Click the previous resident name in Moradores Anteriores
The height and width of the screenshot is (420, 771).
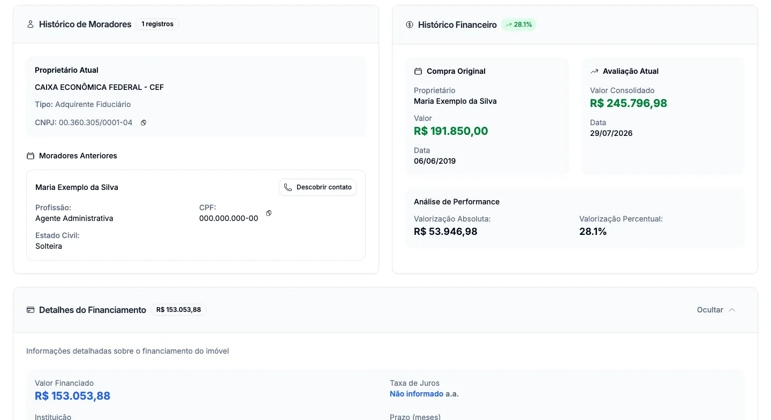click(x=77, y=187)
